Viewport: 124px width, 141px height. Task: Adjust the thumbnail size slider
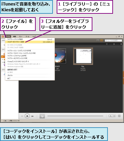click(114, 44)
